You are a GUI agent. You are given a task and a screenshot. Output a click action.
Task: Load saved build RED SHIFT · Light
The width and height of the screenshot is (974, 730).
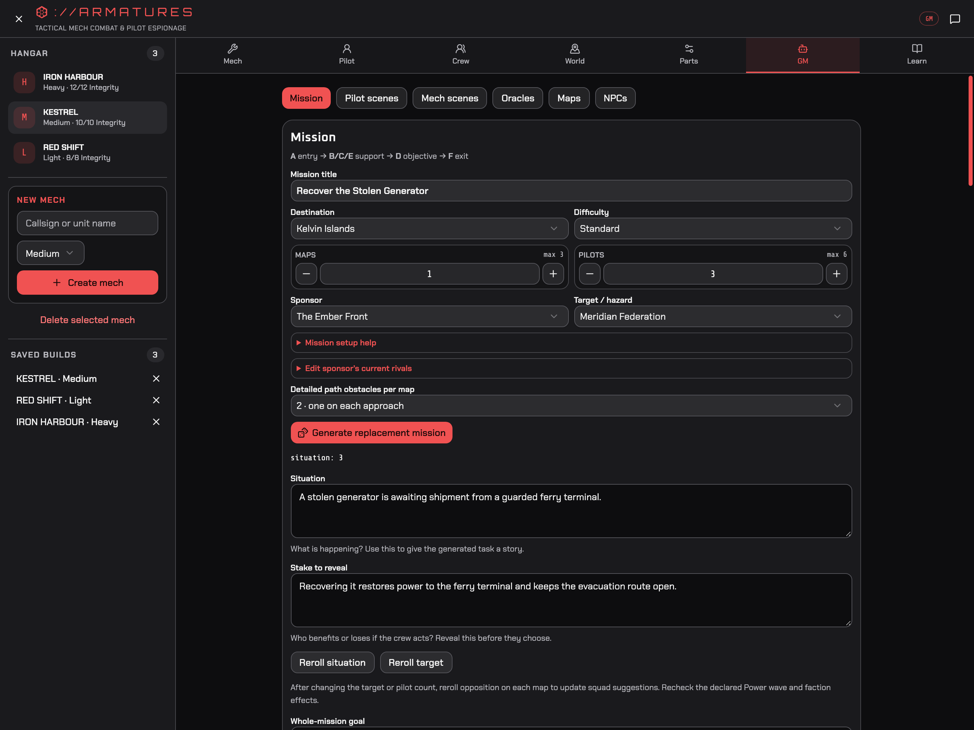[54, 400]
